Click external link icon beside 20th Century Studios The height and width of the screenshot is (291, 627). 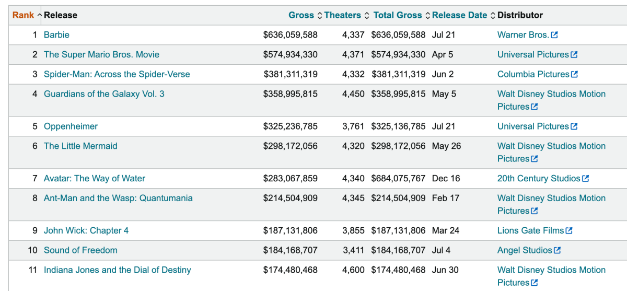click(586, 179)
